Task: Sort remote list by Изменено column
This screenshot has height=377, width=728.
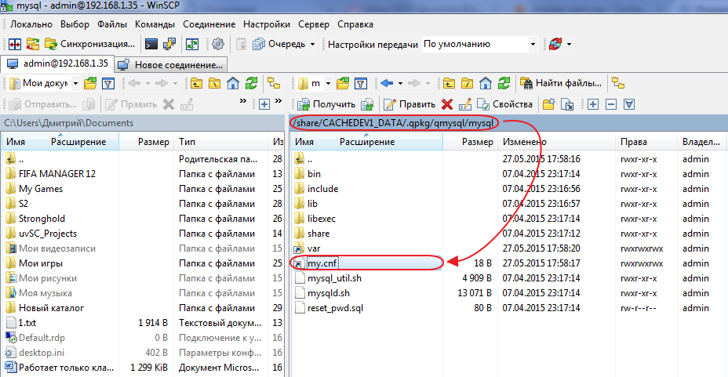Action: click(x=556, y=142)
